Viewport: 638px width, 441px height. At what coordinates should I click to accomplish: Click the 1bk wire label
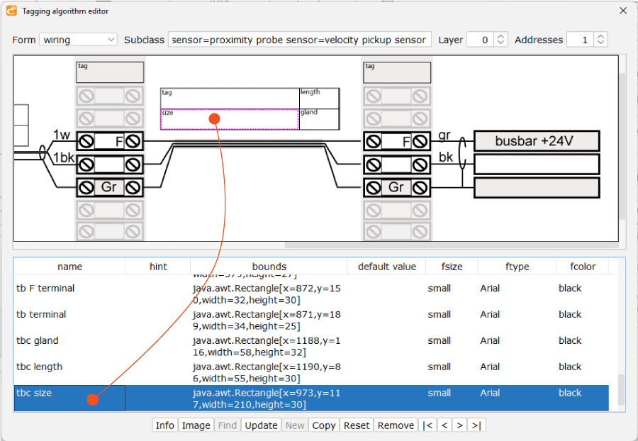64,157
